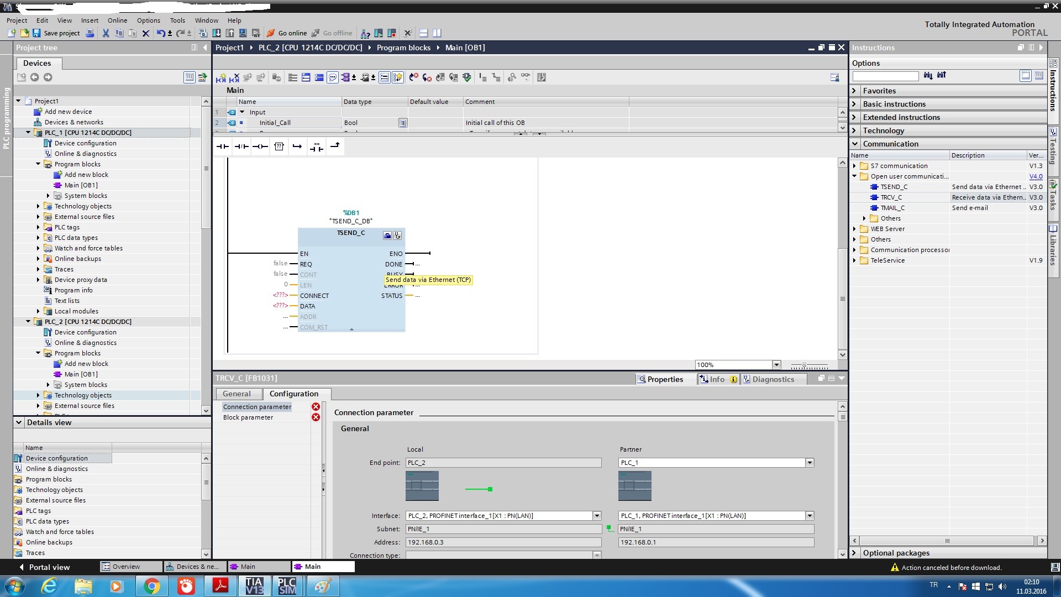The width and height of the screenshot is (1061, 597).
Task: Open the Partner Interface dropdown
Action: 809,516
